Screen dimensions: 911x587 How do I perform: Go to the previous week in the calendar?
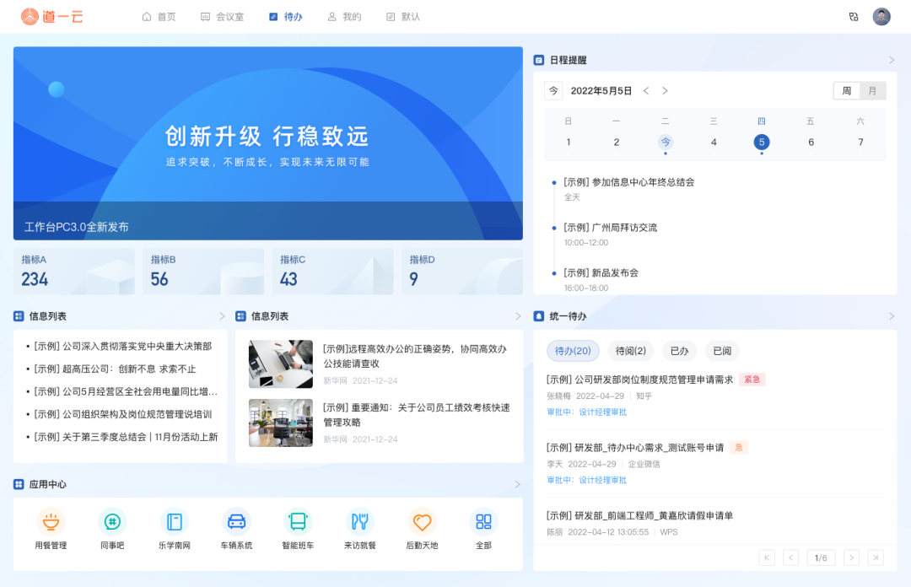point(646,91)
